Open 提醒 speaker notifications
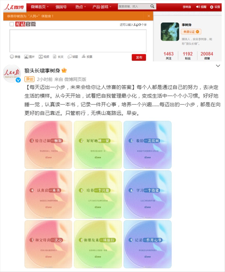This screenshot has width=225, height=272. [x=201, y=7]
